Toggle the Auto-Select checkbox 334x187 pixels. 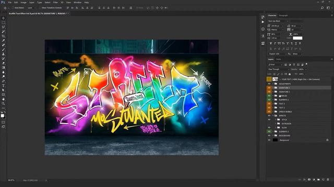[13, 8]
